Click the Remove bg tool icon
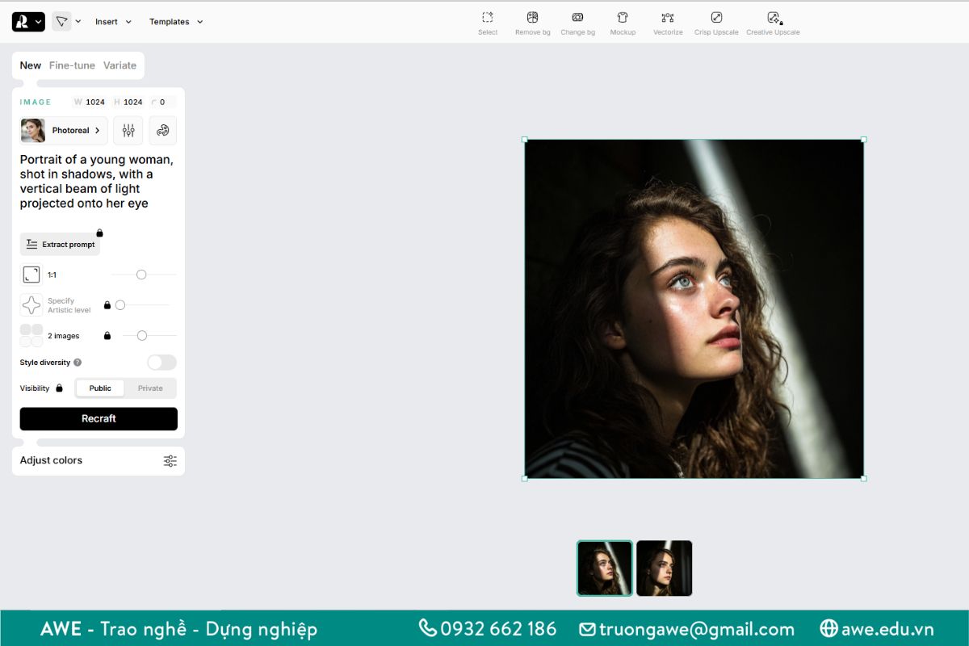969x646 pixels. 532,18
